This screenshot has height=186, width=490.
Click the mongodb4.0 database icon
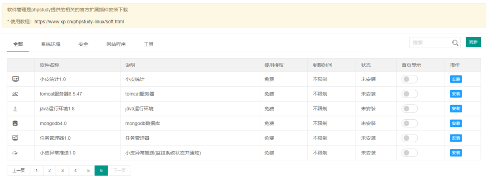[15, 124]
